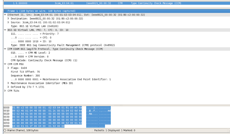
Task: Expand the Frame 1 tree row
Action: tap(5, 11)
